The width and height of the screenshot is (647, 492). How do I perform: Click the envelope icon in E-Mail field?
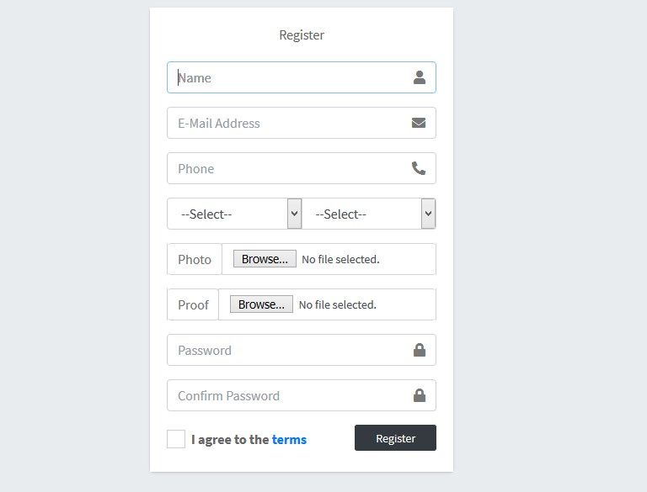[419, 123]
